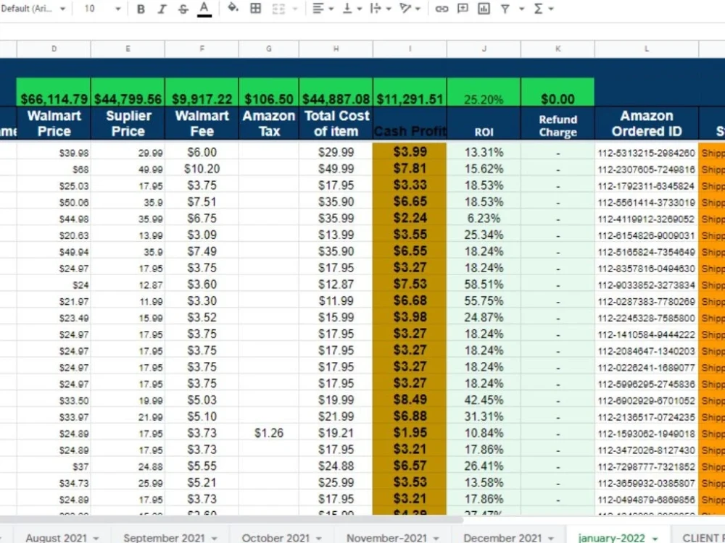This screenshot has height=543, width=725.
Task: Click the horizontal align icon
Action: pyautogui.click(x=318, y=8)
